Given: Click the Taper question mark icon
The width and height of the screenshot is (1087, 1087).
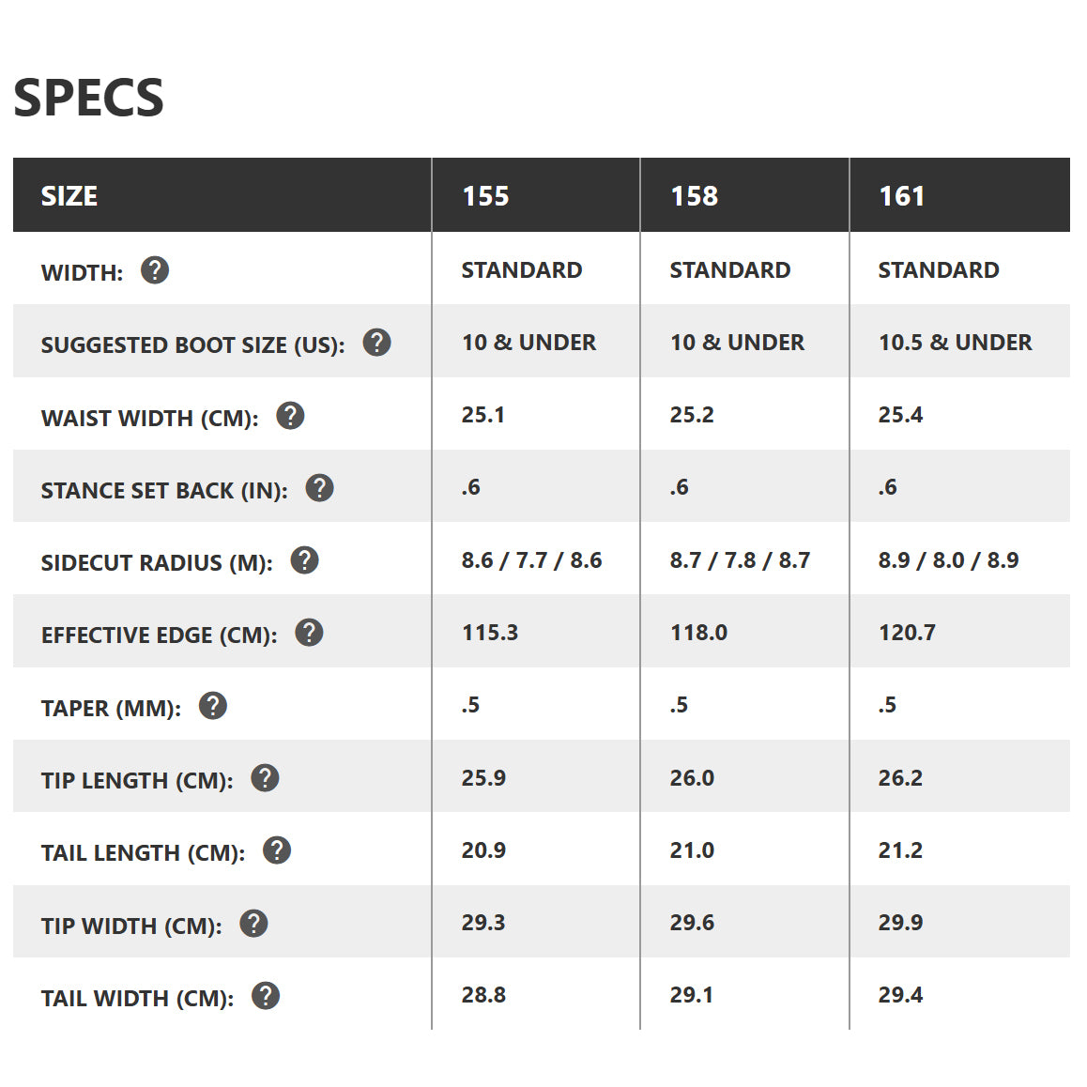Looking at the screenshot, I should 213,705.
